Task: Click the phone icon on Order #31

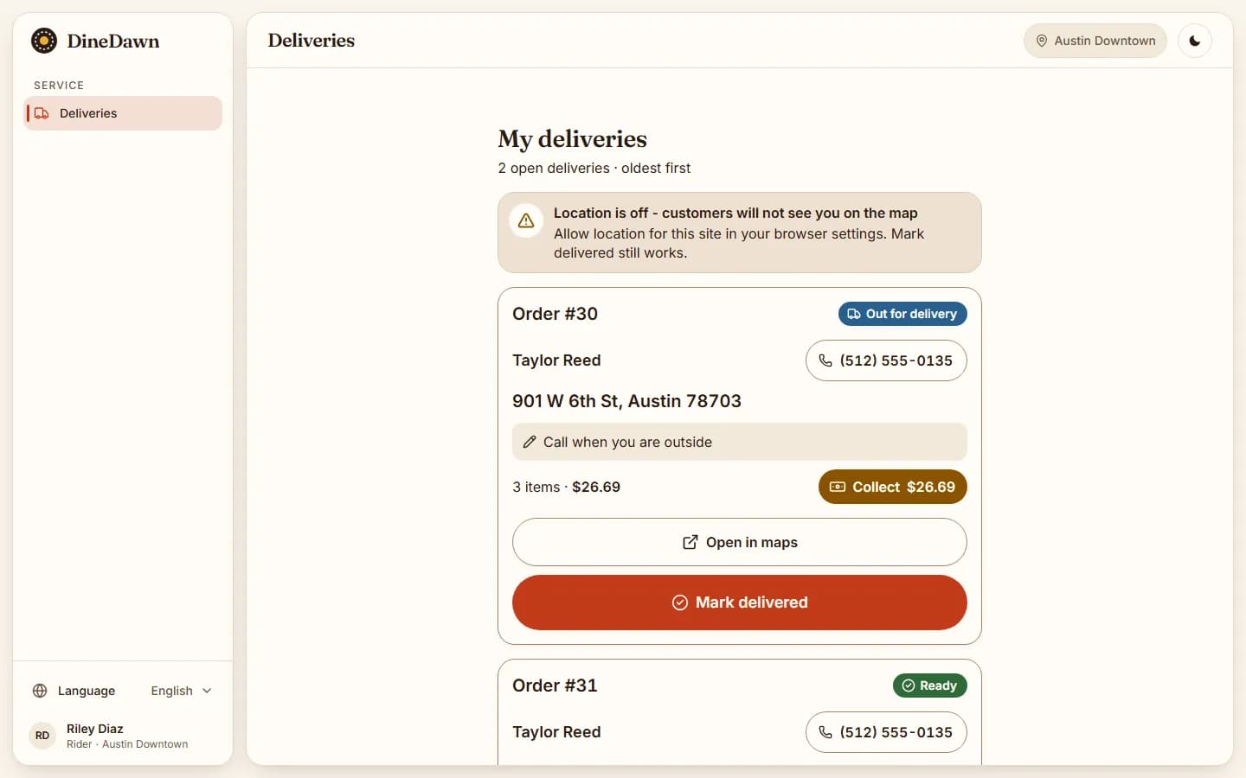Action: [x=825, y=732]
